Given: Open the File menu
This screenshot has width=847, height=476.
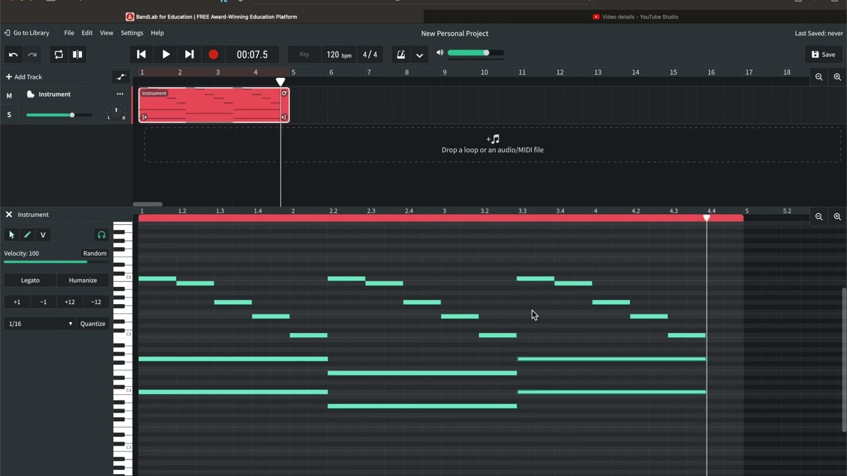Looking at the screenshot, I should tap(69, 33).
